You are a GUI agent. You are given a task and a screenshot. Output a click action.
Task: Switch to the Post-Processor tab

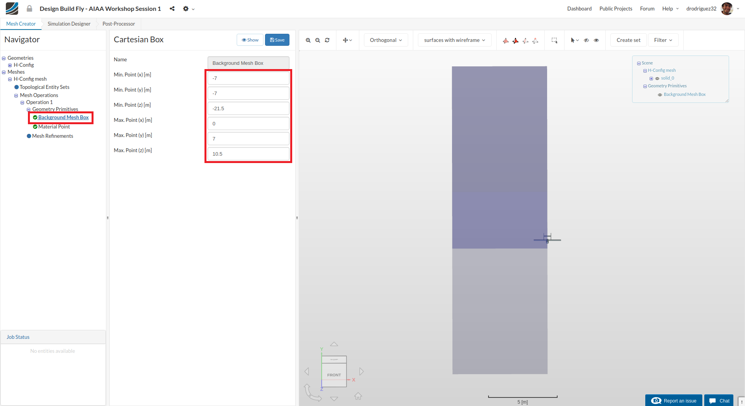(x=119, y=24)
